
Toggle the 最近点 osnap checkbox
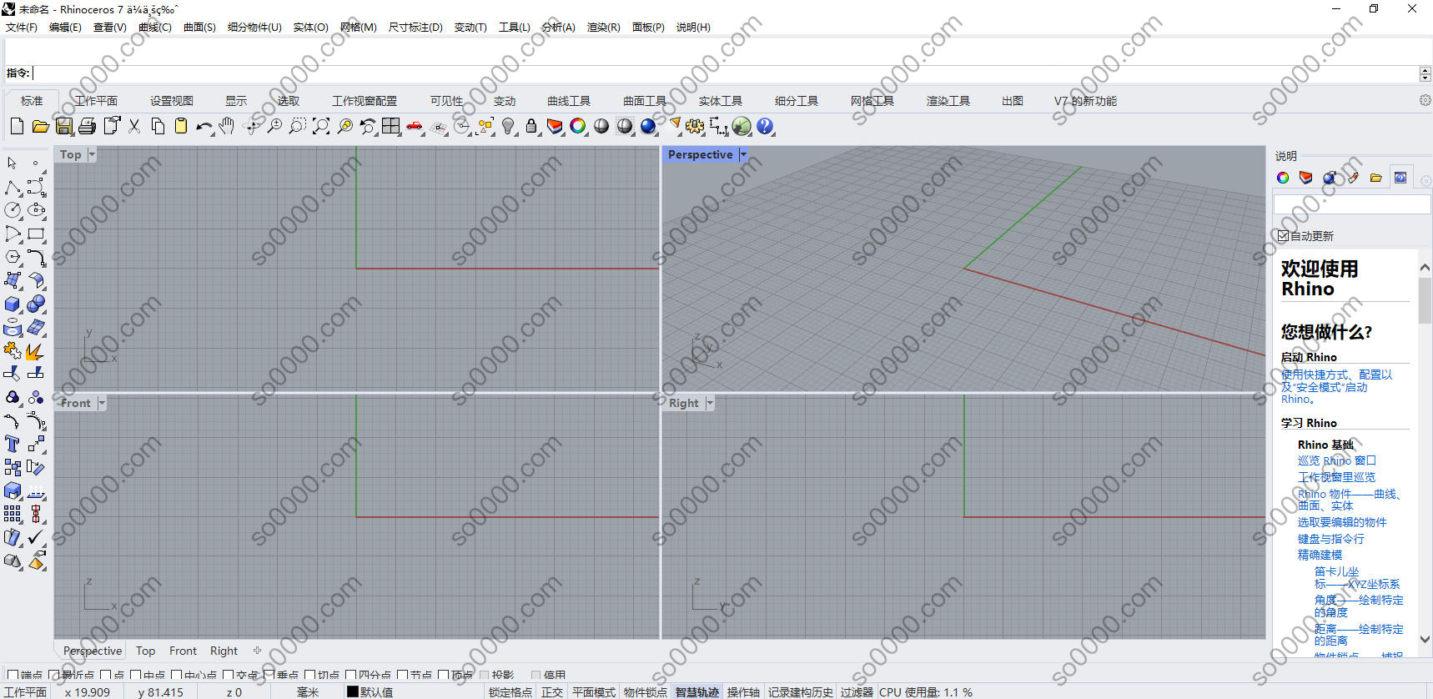point(53,675)
